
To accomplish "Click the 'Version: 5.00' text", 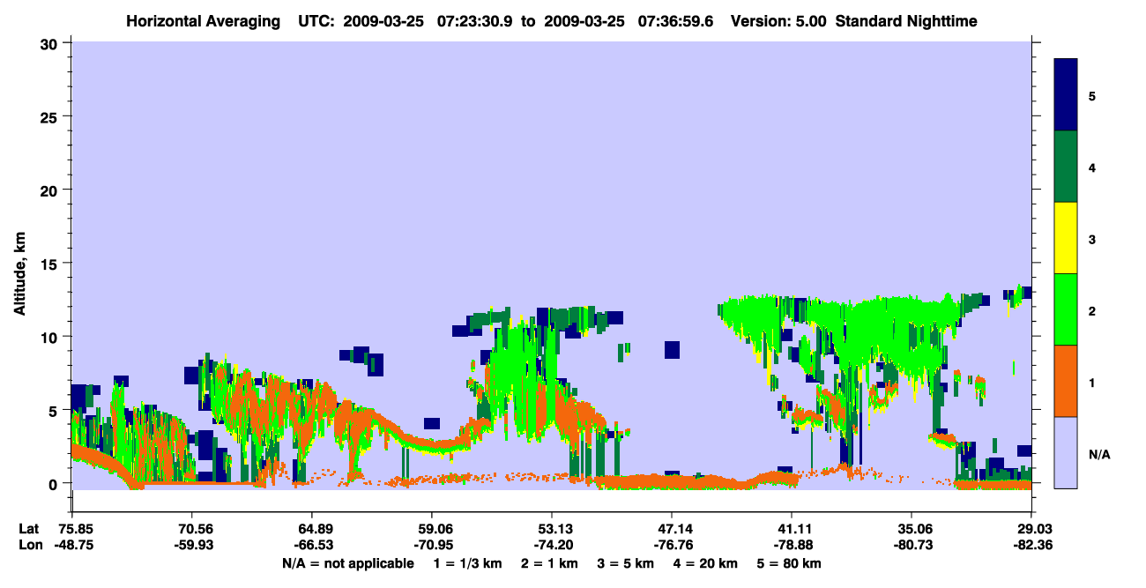I will click(x=779, y=21).
